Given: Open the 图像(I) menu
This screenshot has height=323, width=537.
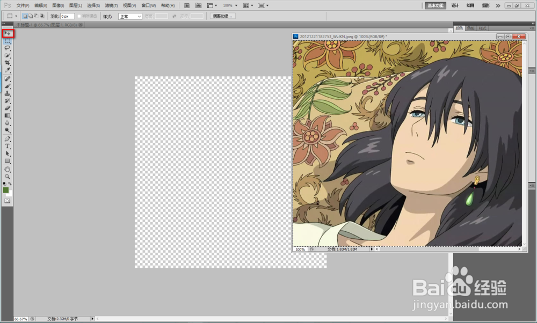Looking at the screenshot, I should click(58, 5).
